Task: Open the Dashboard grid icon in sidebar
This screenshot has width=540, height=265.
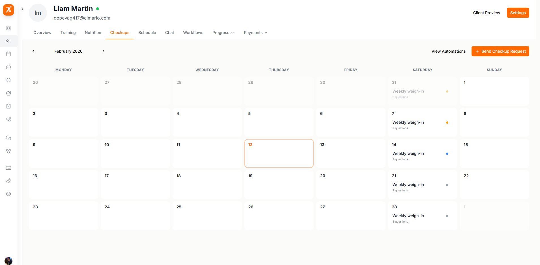Action: [8, 28]
